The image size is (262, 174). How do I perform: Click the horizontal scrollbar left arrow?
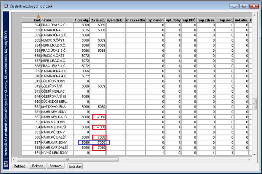coord(14,160)
